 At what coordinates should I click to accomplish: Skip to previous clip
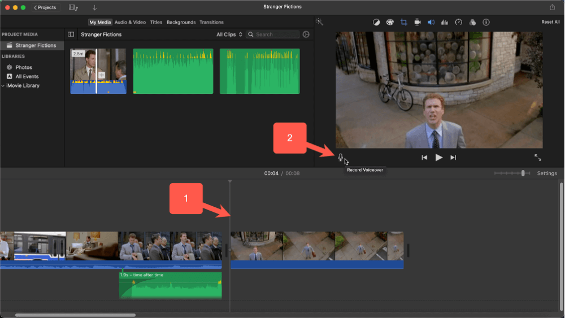pyautogui.click(x=424, y=158)
